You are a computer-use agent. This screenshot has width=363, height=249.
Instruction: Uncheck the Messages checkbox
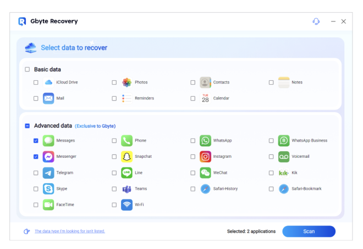pos(36,141)
